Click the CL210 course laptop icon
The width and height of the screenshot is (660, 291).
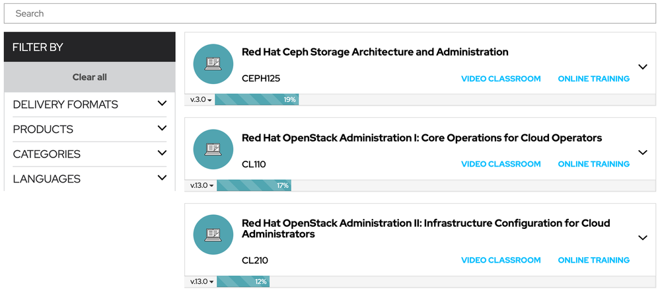pyautogui.click(x=213, y=235)
